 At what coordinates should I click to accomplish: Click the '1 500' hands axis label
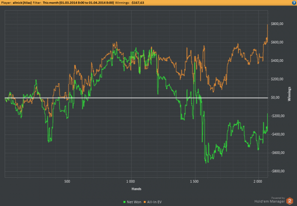click(x=194, y=181)
